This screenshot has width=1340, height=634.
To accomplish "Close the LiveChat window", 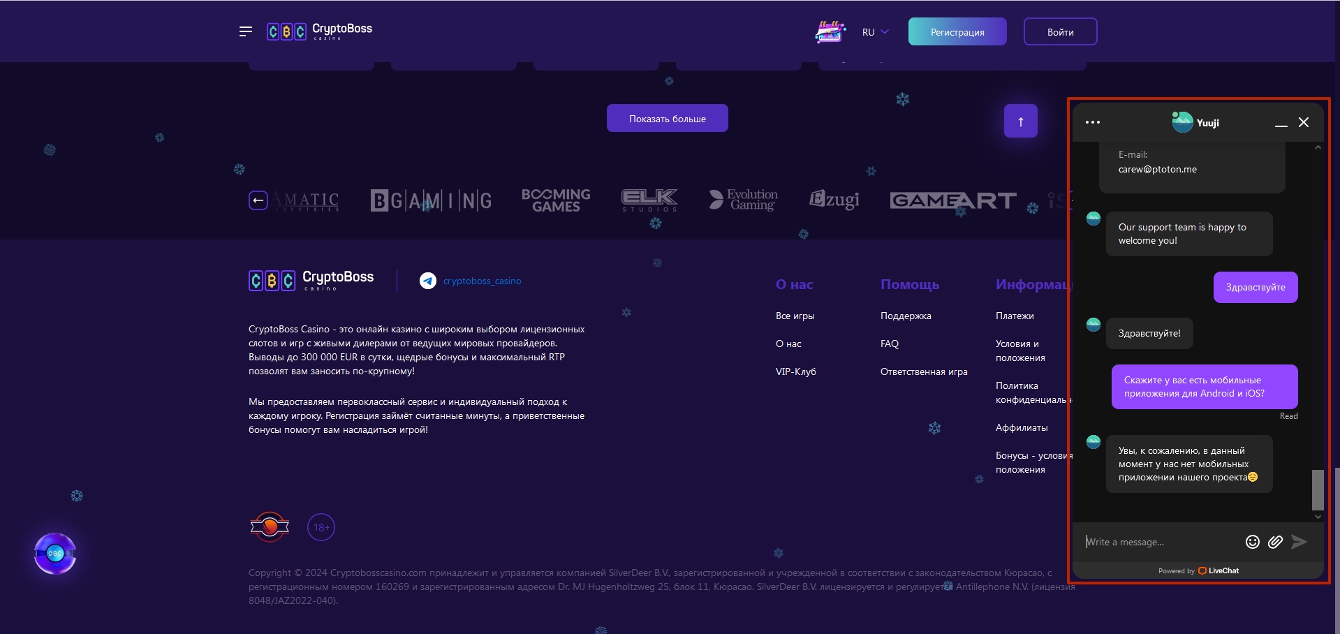I will point(1303,122).
